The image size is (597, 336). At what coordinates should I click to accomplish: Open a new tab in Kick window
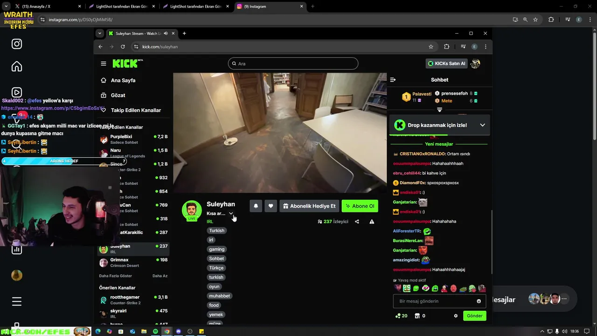[x=184, y=34]
